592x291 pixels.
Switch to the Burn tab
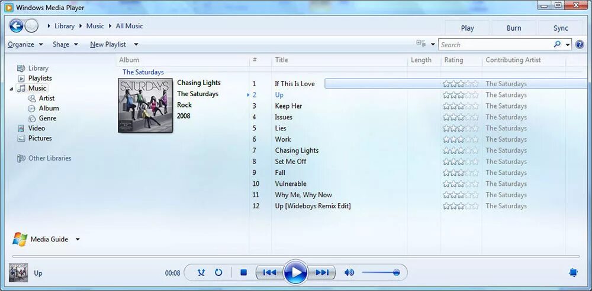(514, 28)
